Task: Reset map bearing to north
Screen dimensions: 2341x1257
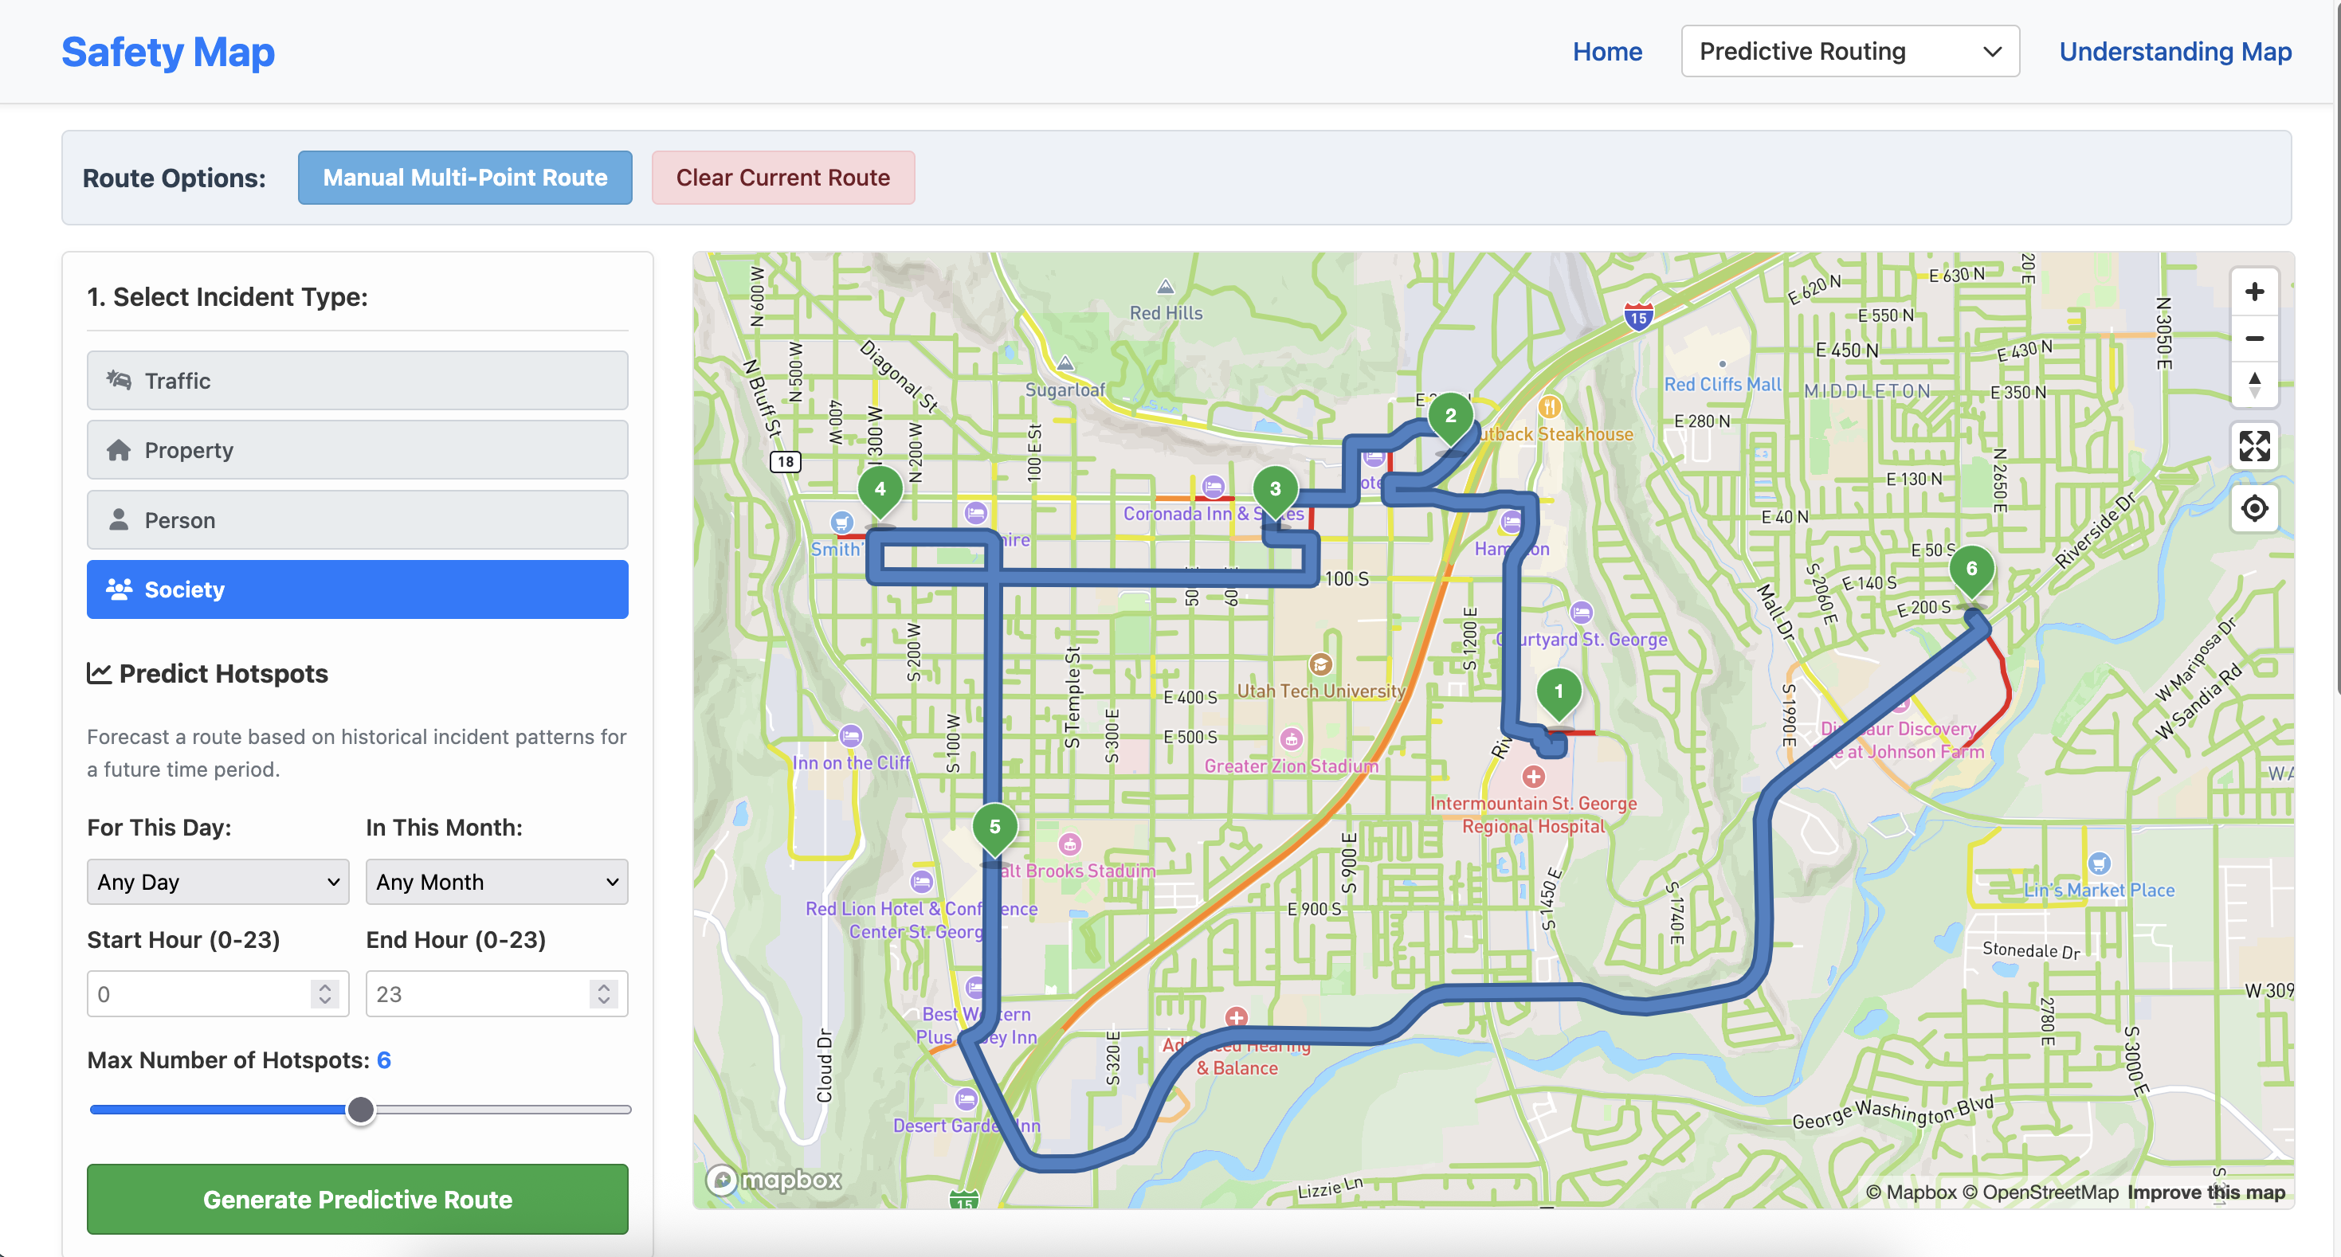Action: click(2254, 385)
